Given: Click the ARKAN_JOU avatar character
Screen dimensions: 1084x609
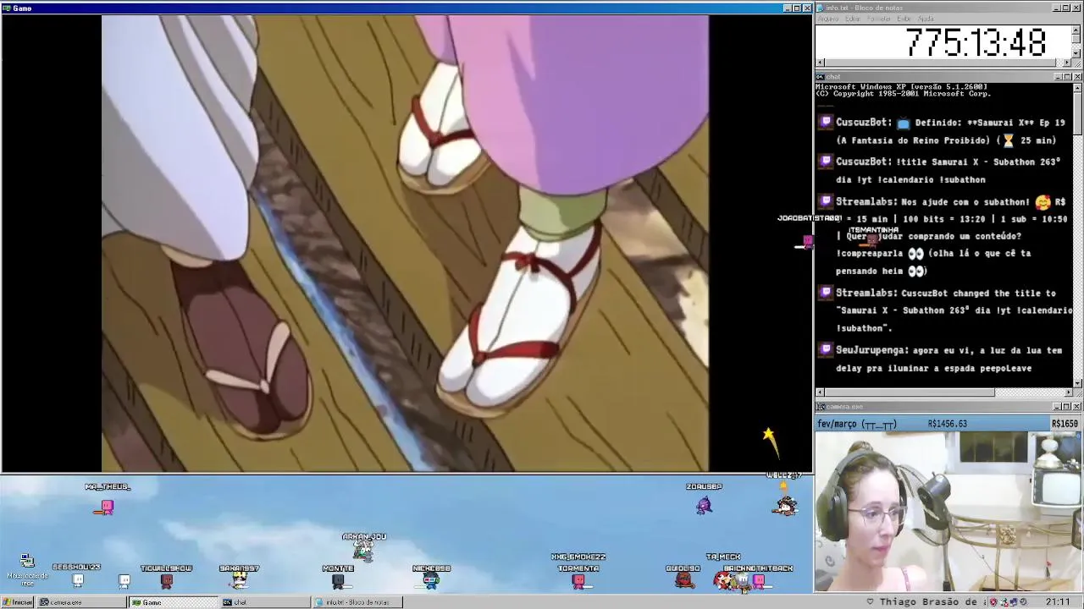Looking at the screenshot, I should 363,551.
